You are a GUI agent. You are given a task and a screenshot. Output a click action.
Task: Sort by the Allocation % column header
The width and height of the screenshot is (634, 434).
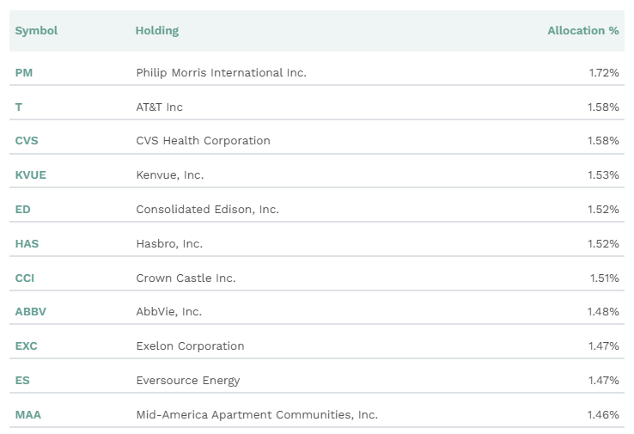point(582,31)
